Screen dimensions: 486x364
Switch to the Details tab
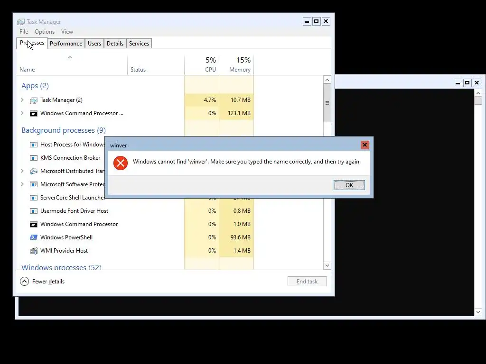(x=115, y=44)
